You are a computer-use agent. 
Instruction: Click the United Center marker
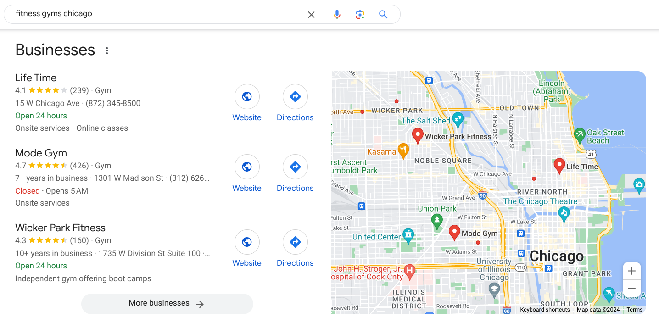(408, 236)
